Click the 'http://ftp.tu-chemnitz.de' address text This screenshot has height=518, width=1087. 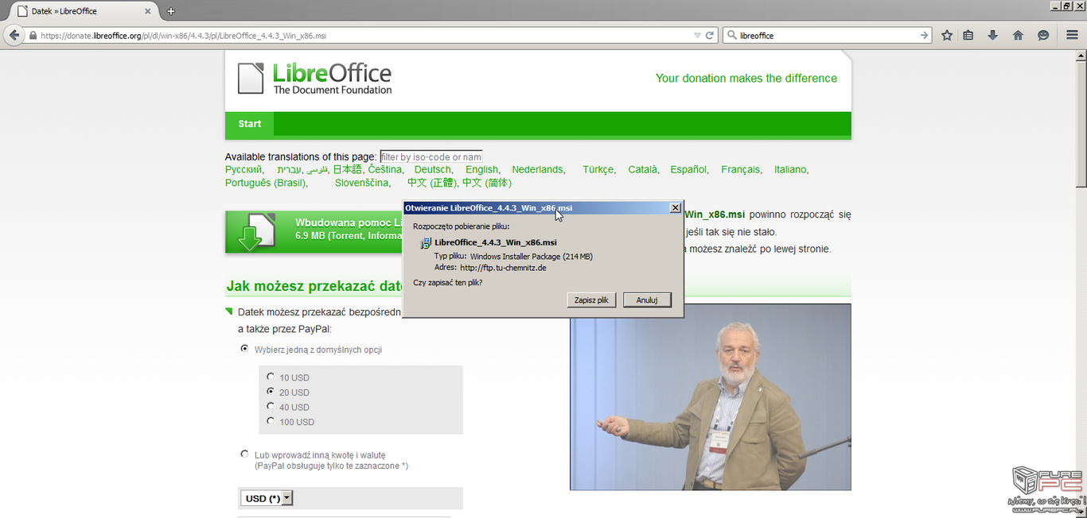tap(503, 268)
